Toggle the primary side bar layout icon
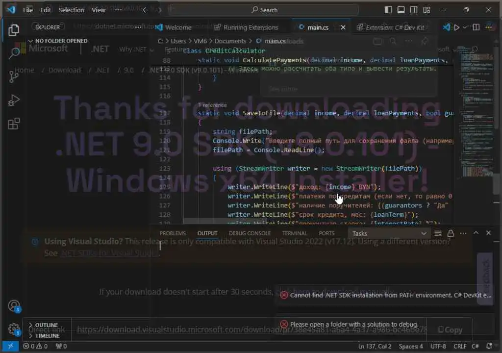This screenshot has width=502, height=353. click(x=388, y=10)
